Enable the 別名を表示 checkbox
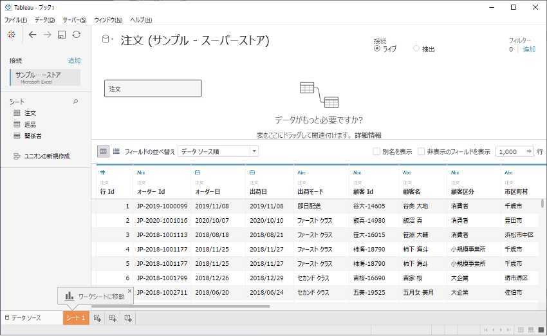Image resolution: width=547 pixels, height=336 pixels. tap(376, 151)
